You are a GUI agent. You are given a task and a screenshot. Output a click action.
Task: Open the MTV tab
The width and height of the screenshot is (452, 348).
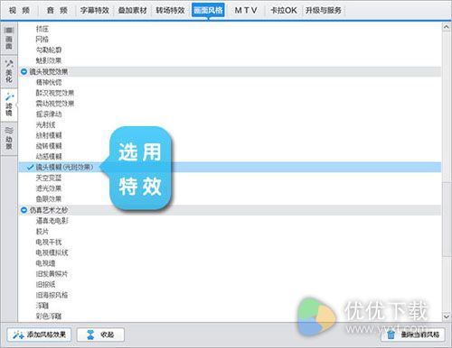point(246,10)
